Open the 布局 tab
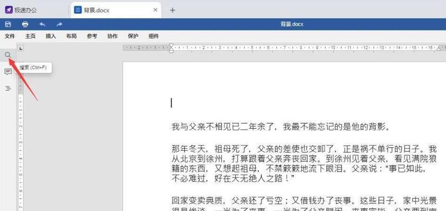The height and width of the screenshot is (211, 446). point(71,36)
